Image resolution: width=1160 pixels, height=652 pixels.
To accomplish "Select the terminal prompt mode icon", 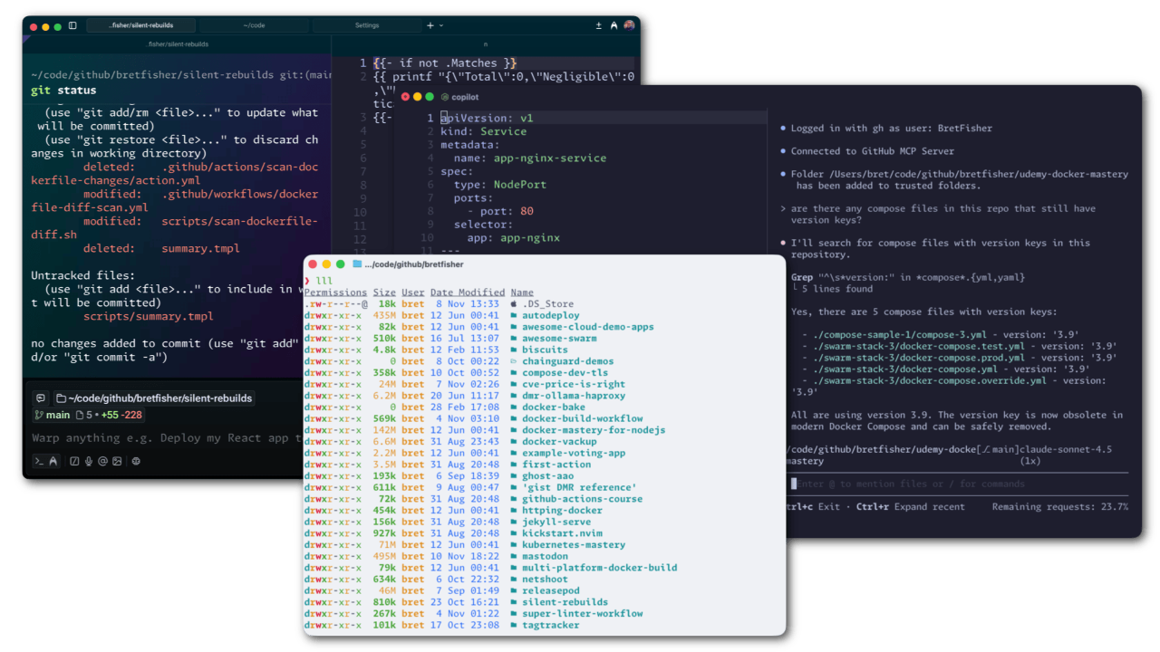I will click(x=38, y=461).
